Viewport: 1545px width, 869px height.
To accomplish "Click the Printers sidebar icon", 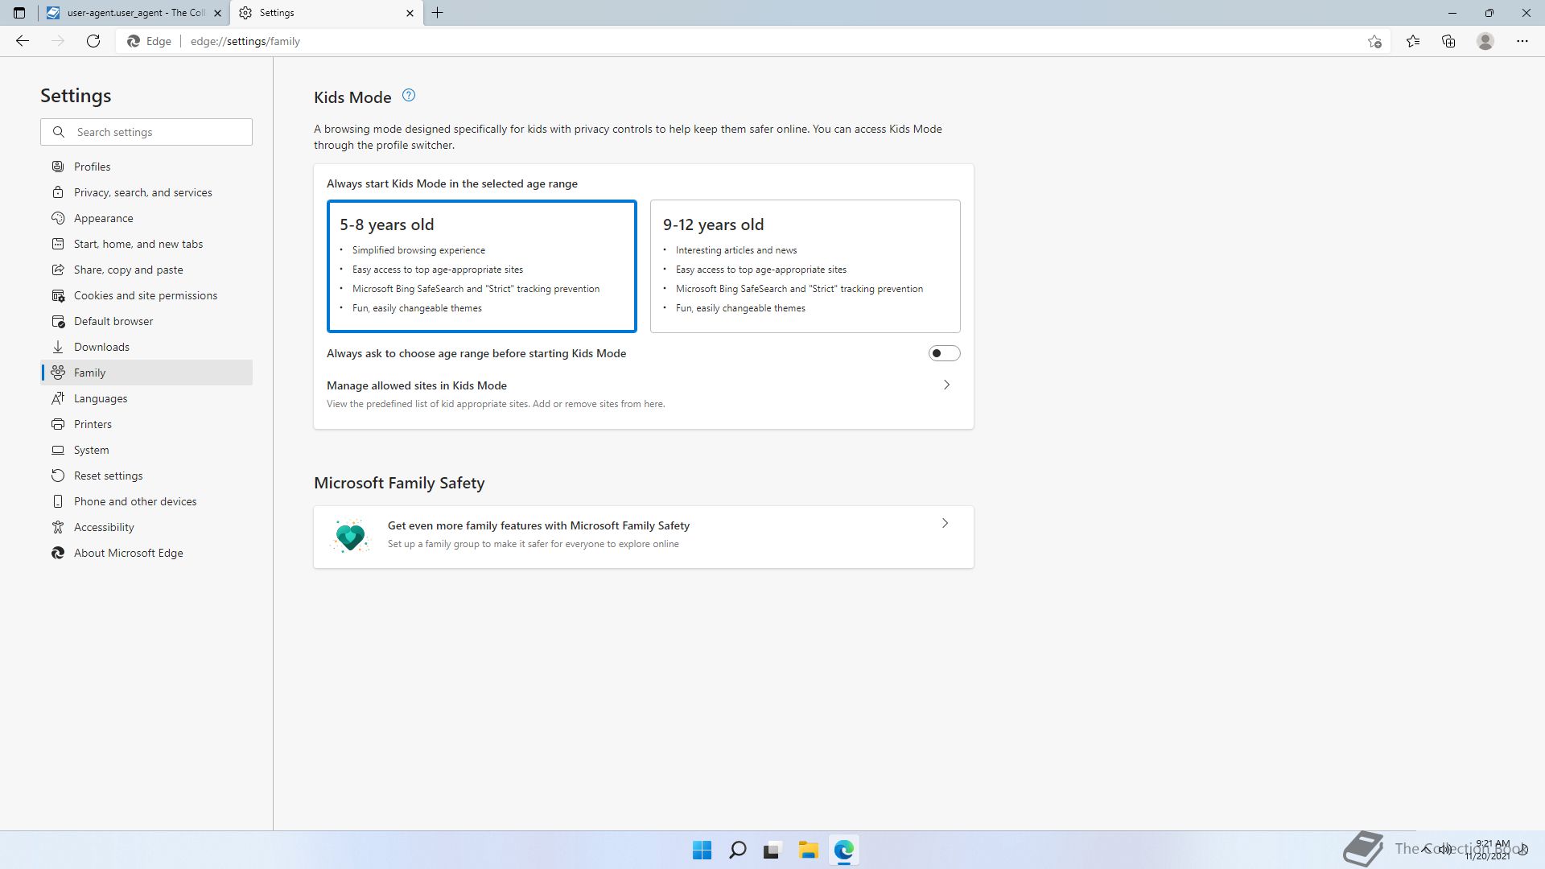I will coord(58,424).
